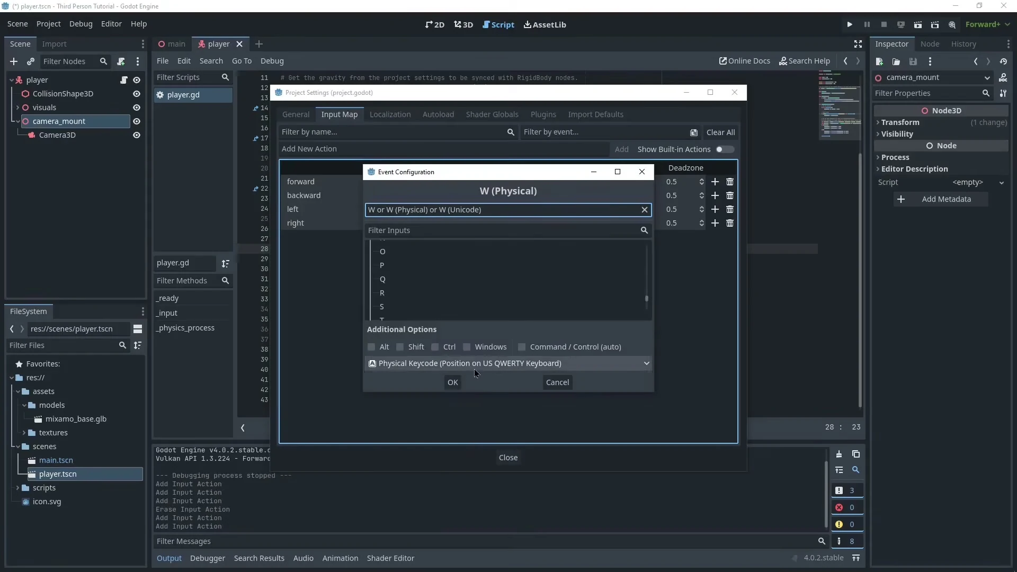This screenshot has height=572, width=1017.
Task: Add a new child node in Scene dock
Action: (14, 61)
